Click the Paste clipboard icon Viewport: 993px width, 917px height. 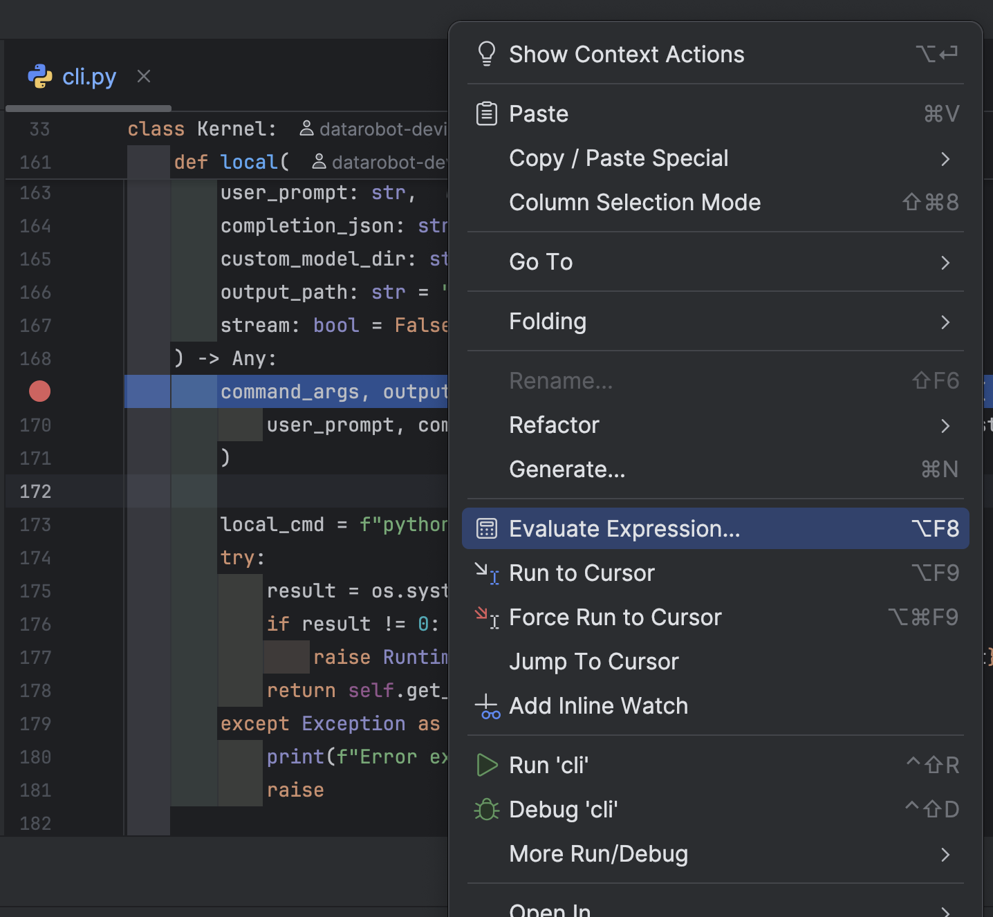pos(487,113)
